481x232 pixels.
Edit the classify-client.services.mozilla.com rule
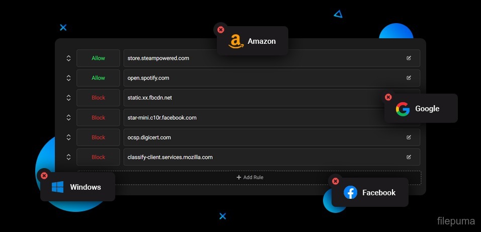409,157
